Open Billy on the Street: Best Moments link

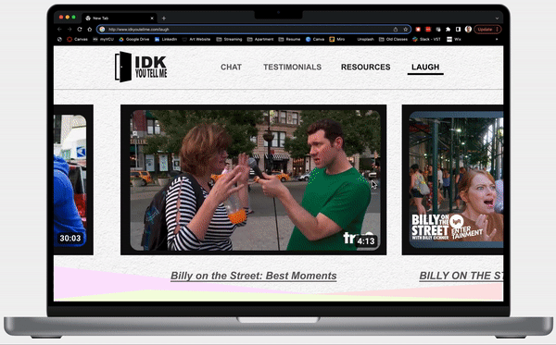click(x=254, y=276)
